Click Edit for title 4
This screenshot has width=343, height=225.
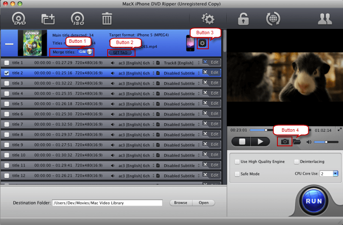coord(214,93)
